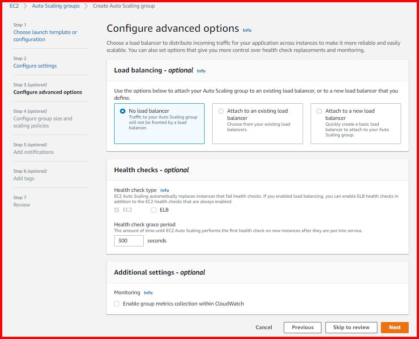
Task: Enable group metrics collection within CloudWatch
Action: 116,303
